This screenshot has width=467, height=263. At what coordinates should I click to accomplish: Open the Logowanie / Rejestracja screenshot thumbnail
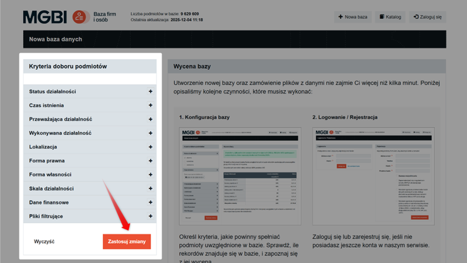coord(374,176)
